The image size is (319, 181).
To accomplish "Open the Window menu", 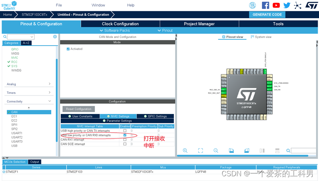I will click(x=98, y=5).
